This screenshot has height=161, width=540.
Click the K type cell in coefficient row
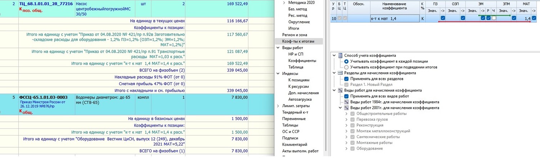tap(422, 18)
